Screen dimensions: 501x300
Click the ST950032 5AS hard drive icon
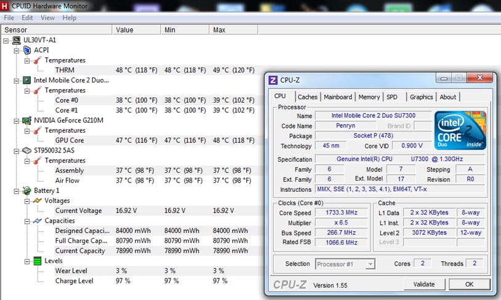[x=26, y=151]
